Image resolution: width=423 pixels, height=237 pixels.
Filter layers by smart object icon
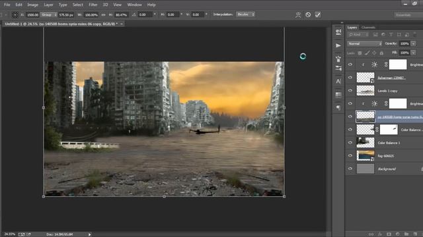(x=407, y=35)
